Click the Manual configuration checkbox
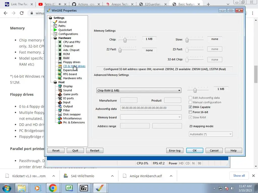This screenshot has height=193, width=258. [x=190, y=102]
